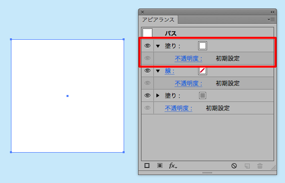Click the Add New Stroke icon
This screenshot has height=183, width=285.
[x=147, y=166]
